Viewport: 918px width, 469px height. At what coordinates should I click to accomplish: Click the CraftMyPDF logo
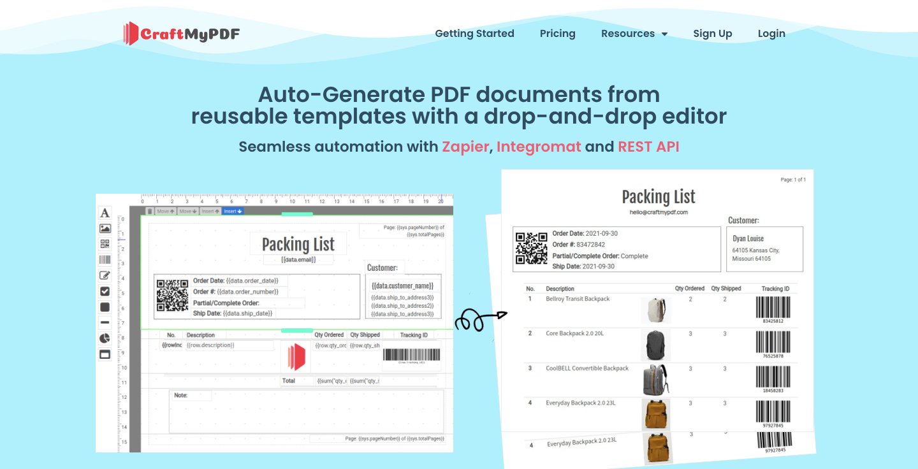point(182,34)
